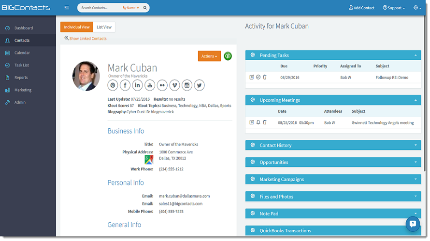Set reminder bell for Gwinnett meeting

258,122
